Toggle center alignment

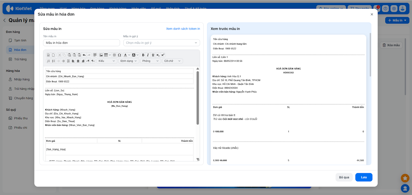78,61
